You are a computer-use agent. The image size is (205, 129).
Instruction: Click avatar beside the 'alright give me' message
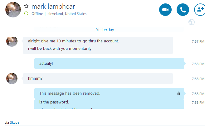click(12, 41)
